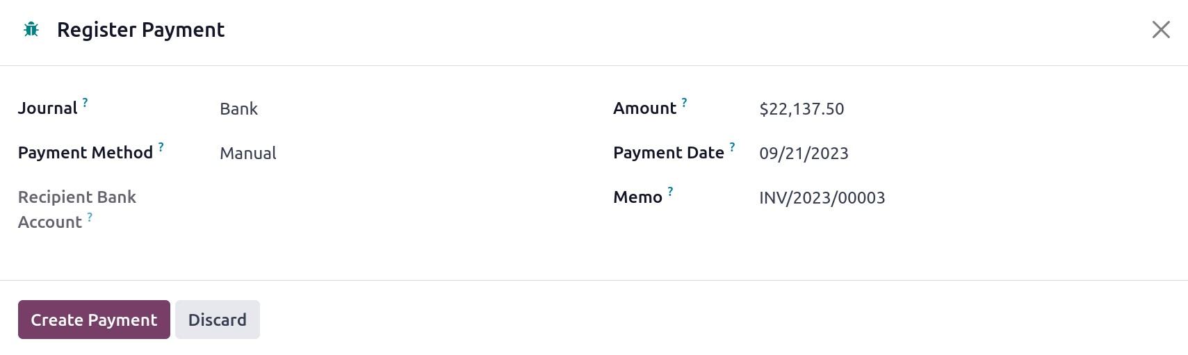Click the Memo help question mark
The width and height of the screenshot is (1188, 355).
pyautogui.click(x=670, y=192)
